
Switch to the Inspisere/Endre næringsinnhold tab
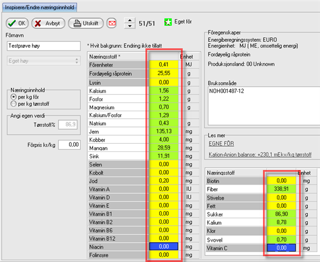pyautogui.click(x=40, y=8)
